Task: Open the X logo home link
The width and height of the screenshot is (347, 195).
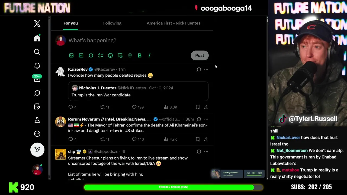Action: 37,24
